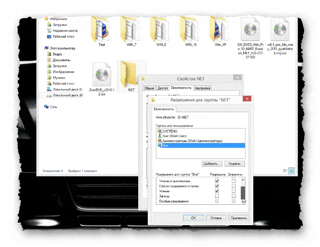Open the Изображения library
Screen dimensions: 320x247
pos(63,72)
